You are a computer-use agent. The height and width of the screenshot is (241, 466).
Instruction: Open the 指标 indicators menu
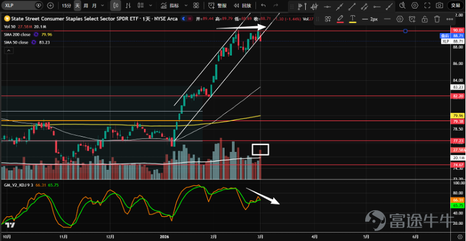[x=170, y=6]
